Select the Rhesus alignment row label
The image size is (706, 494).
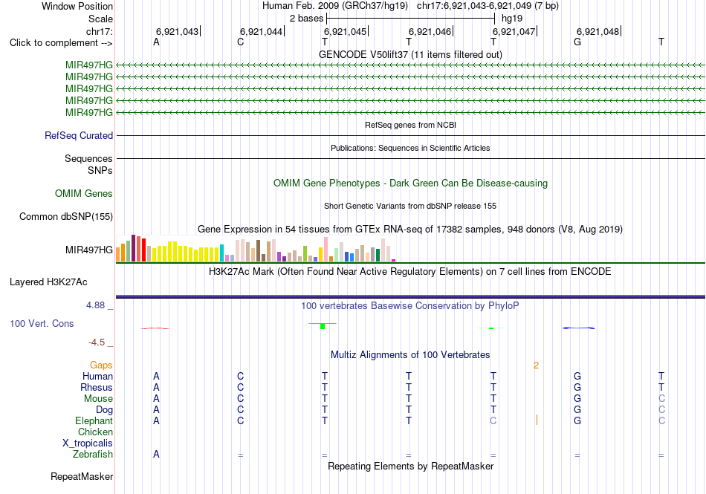[x=97, y=387]
